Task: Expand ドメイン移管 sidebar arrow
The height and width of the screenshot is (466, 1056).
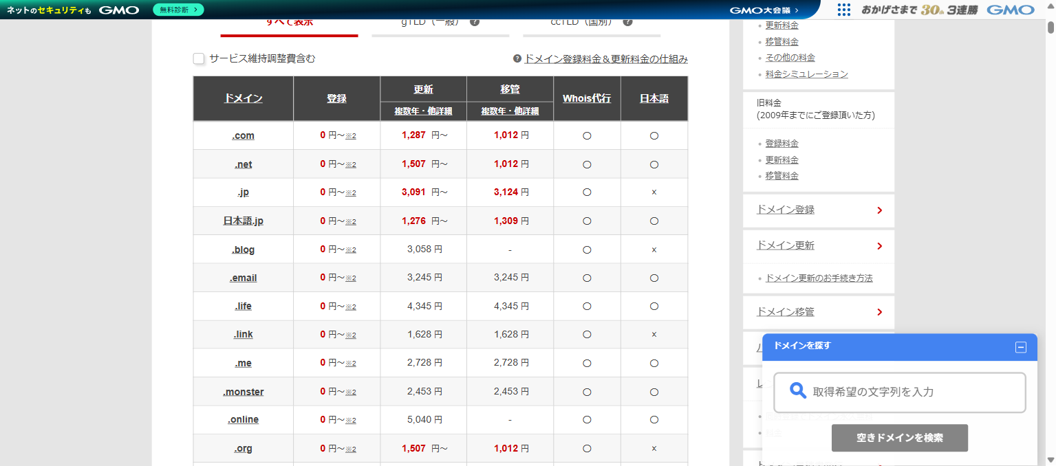Action: pyautogui.click(x=880, y=313)
